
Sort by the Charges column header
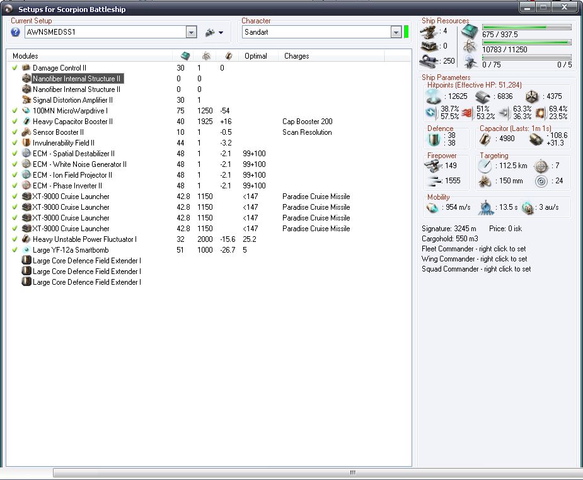pos(331,56)
